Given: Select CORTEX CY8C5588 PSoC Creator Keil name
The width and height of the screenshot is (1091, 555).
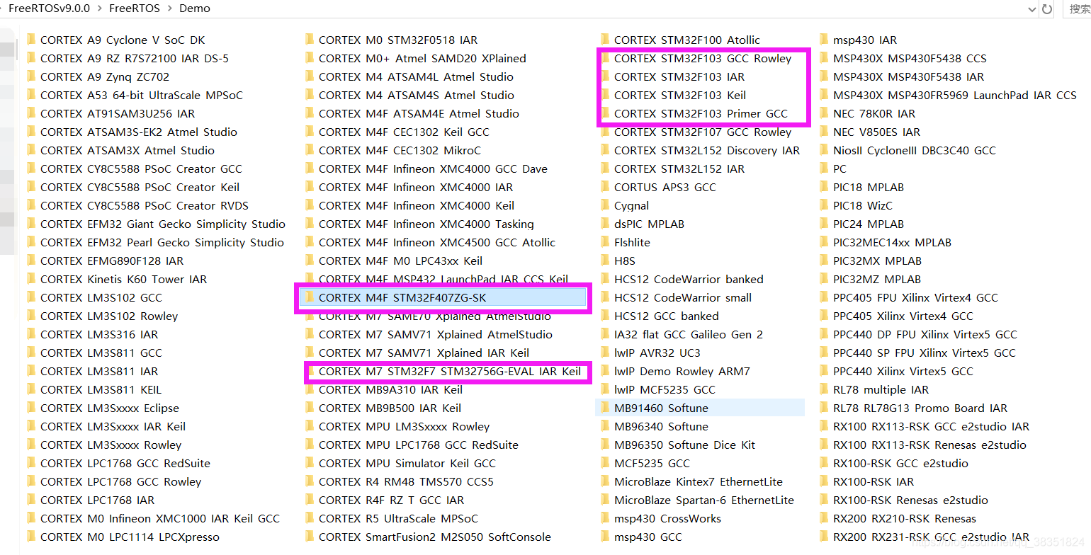Looking at the screenshot, I should 140,187.
